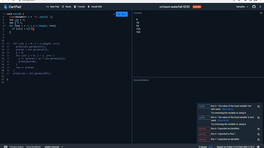Copy the line 4 variable 'a' message
Screen dimensions: 264x148
pos(259,118)
